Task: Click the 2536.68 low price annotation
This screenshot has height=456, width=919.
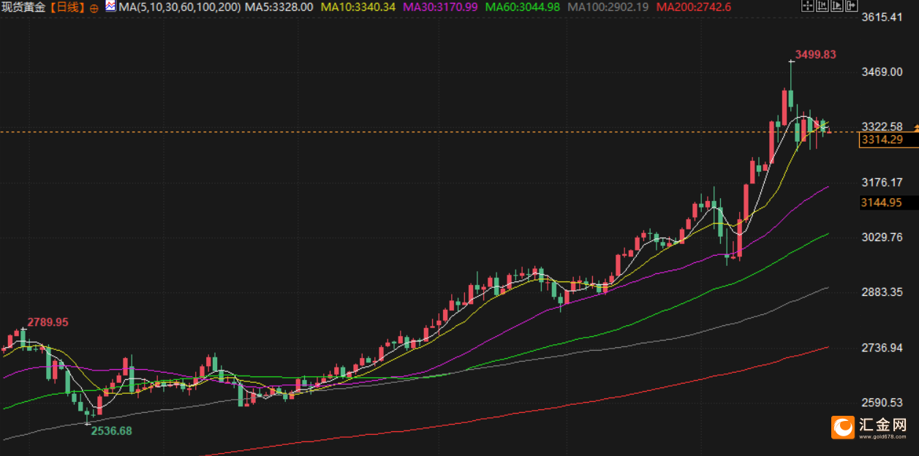Action: point(111,431)
